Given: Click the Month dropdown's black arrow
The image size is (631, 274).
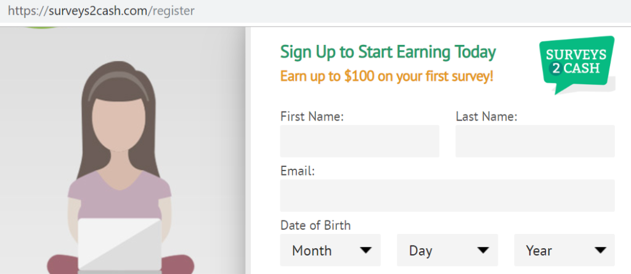Looking at the screenshot, I should 365,250.
